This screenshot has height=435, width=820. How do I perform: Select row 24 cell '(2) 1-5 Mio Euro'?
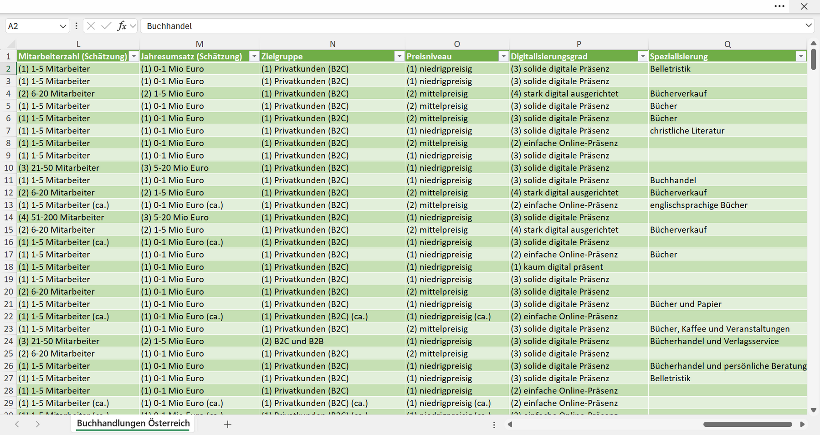pyautogui.click(x=200, y=341)
